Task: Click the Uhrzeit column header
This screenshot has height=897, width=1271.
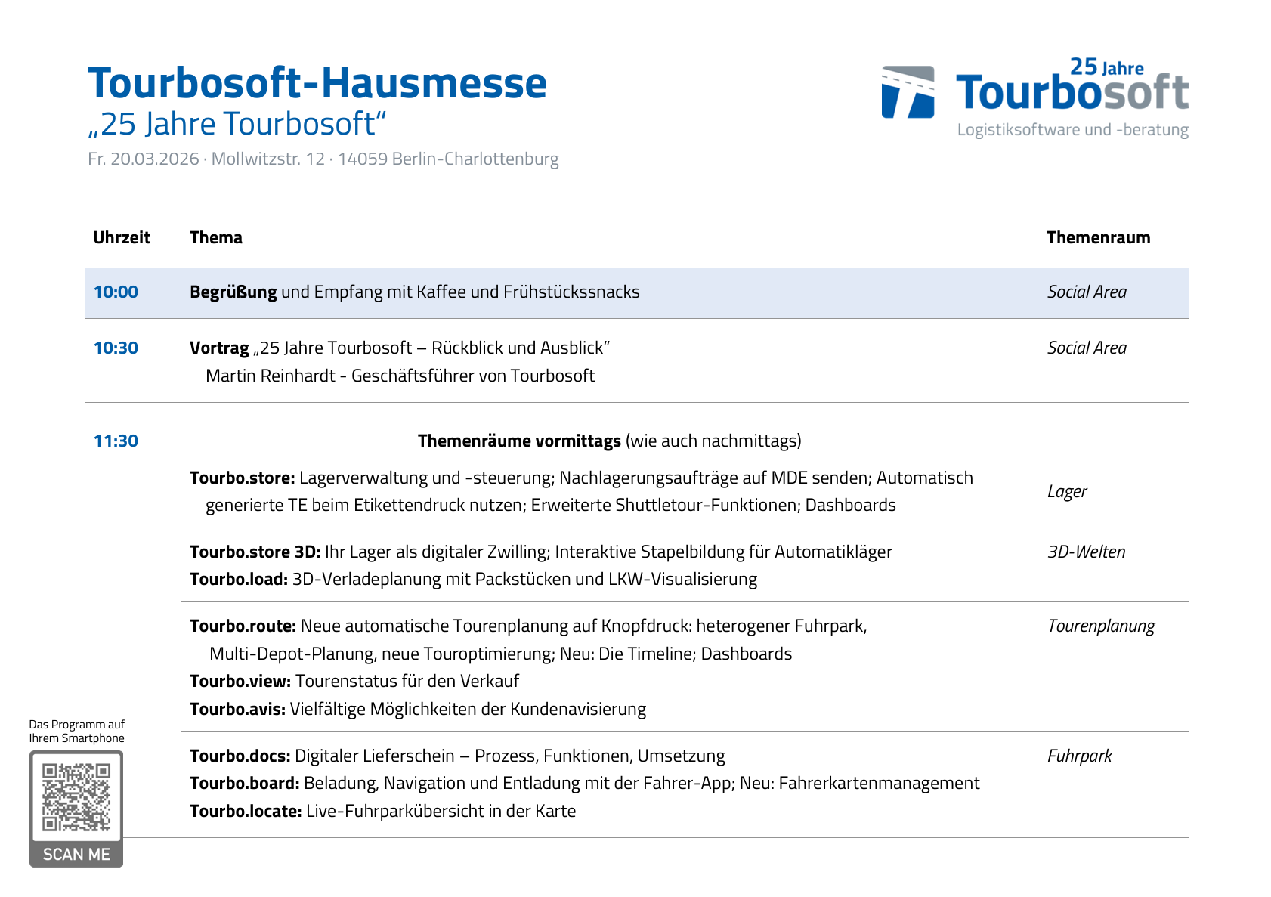Action: click(122, 237)
